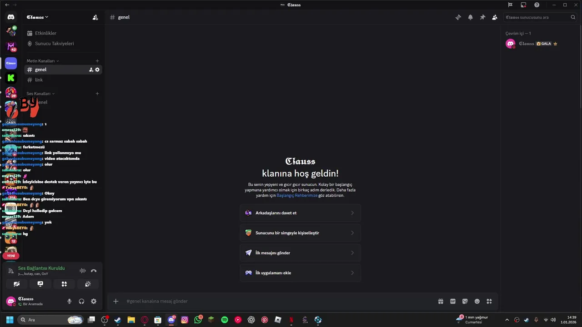Open Steam from the taskbar
The width and height of the screenshot is (582, 327).
(x=118, y=320)
